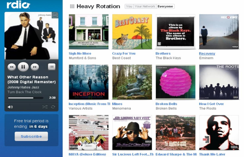Open the Broken Bells album title link
Viewport: 244px width, 157px height.
click(166, 104)
